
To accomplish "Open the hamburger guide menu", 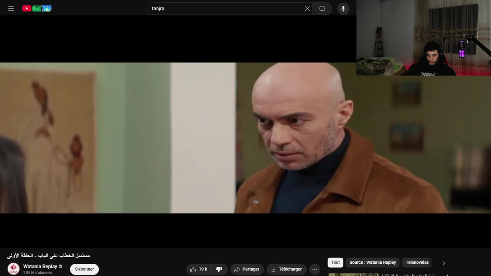I will pyautogui.click(x=11, y=8).
